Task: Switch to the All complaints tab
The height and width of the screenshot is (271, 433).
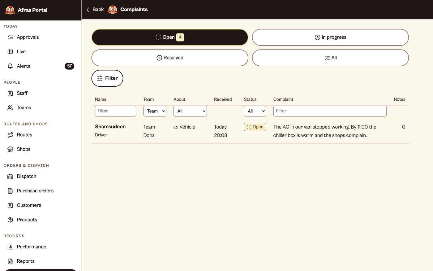Action: point(330,58)
